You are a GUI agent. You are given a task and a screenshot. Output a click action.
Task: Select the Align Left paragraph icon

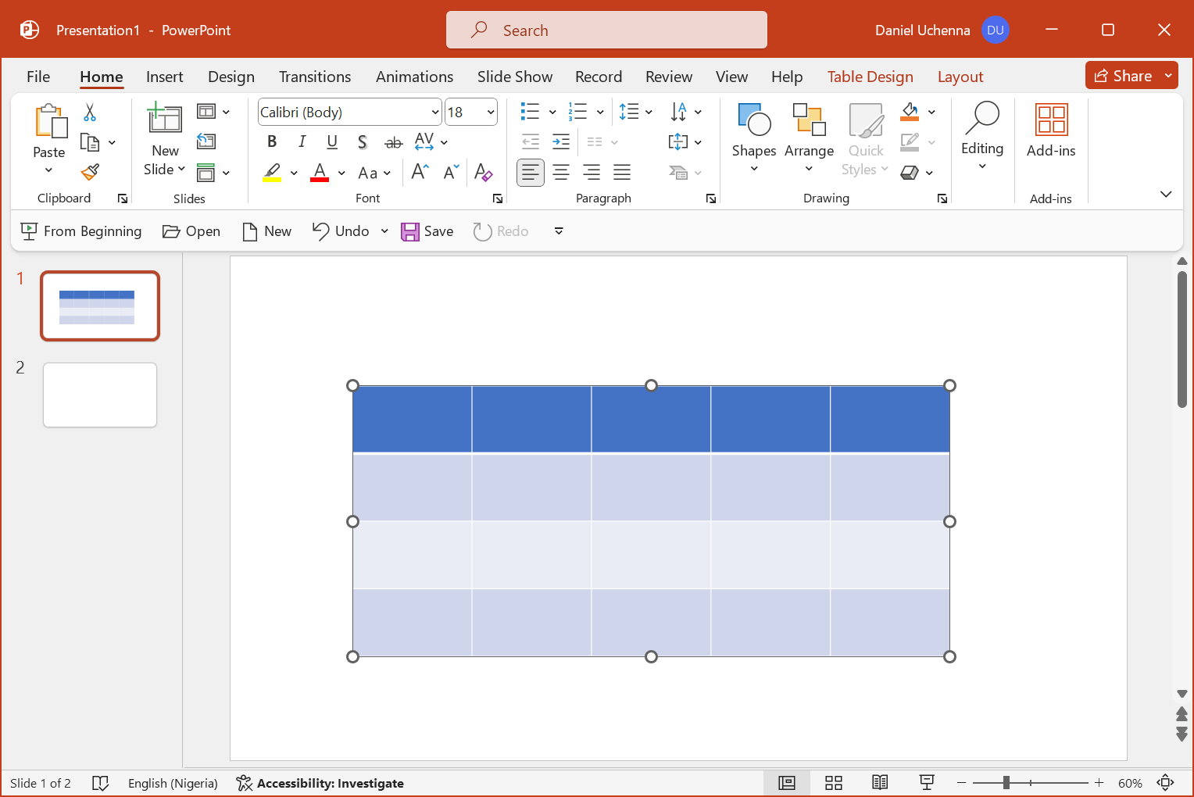point(531,172)
